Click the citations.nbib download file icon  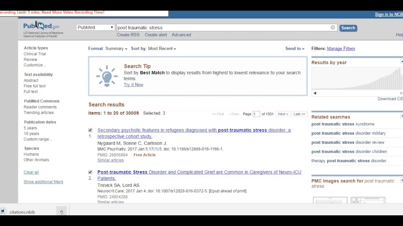(3, 211)
